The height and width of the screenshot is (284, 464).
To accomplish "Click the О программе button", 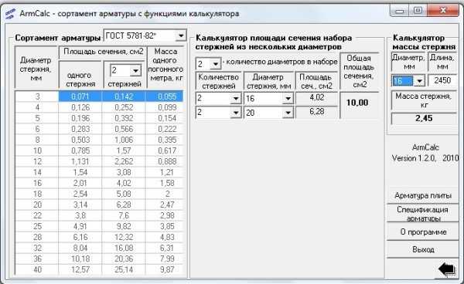I will 423,232.
